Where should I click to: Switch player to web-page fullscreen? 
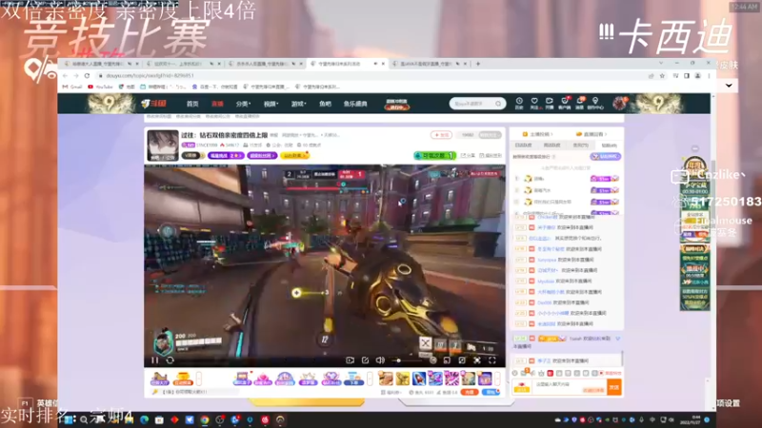477,360
